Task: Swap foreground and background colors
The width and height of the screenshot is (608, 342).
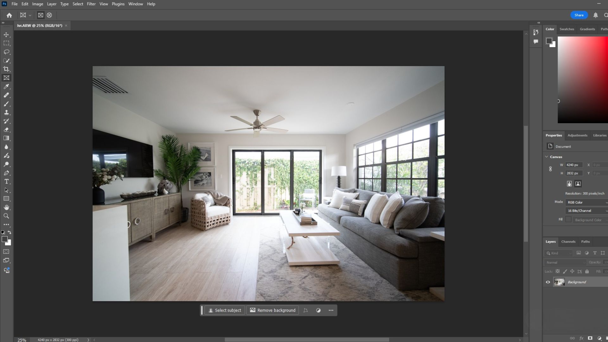Action: 9,232
